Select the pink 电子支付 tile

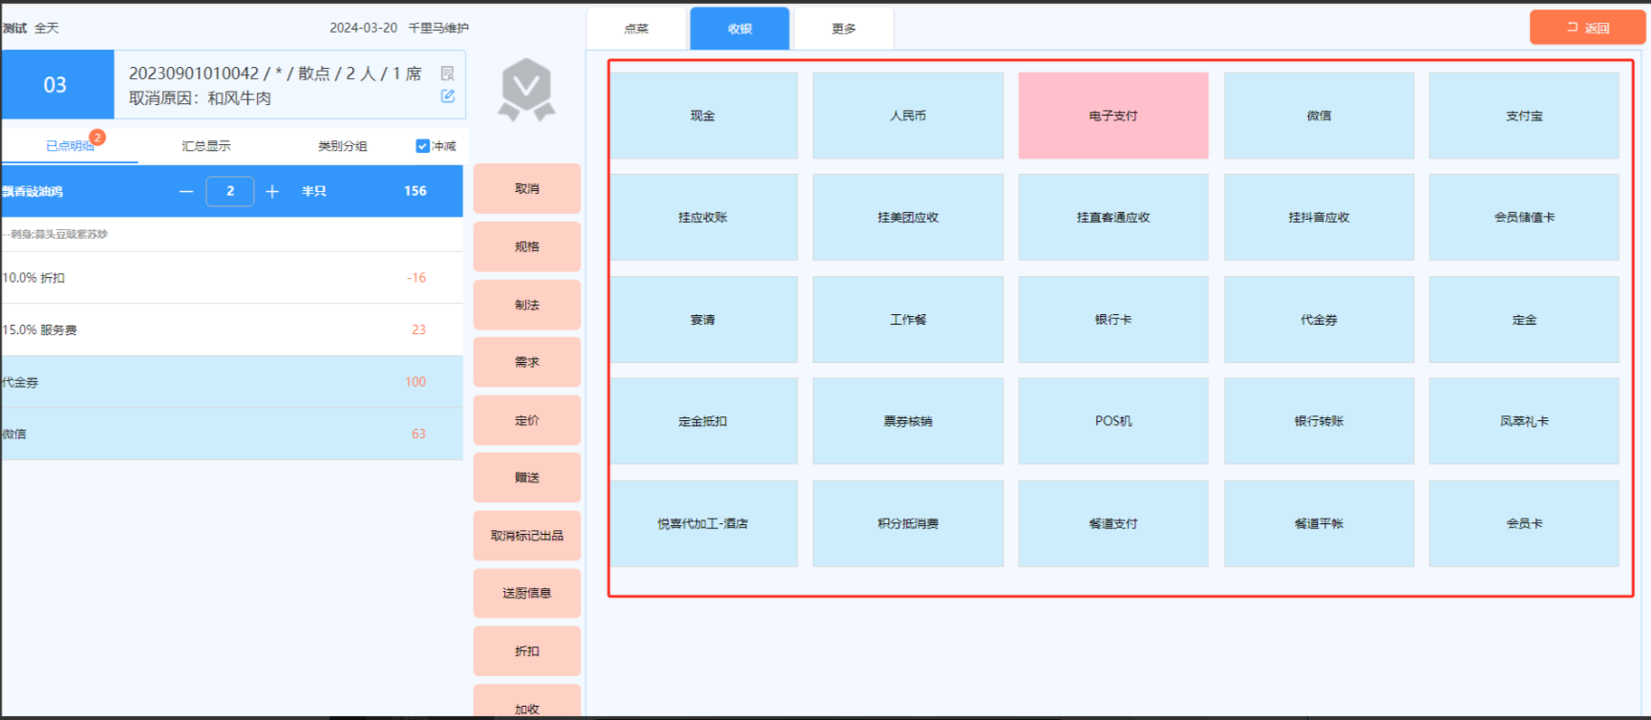coord(1112,116)
